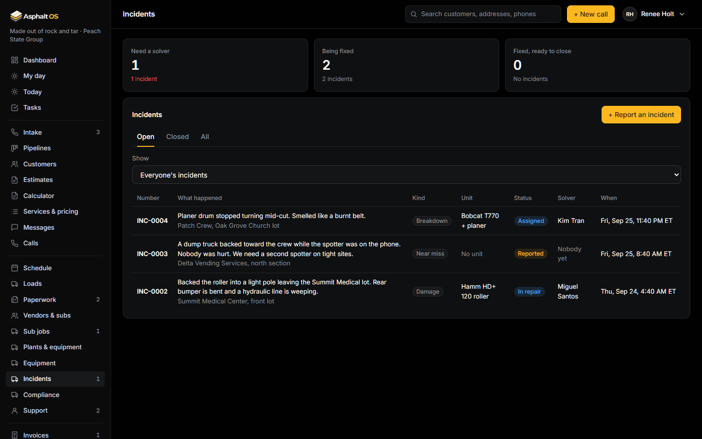The image size is (702, 439).
Task: Click the Estimates document icon
Action: point(15,180)
